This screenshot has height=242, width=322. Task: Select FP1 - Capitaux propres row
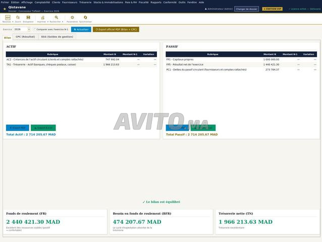[241, 59]
